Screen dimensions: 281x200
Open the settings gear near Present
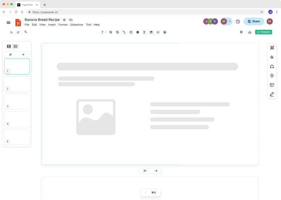241,32
